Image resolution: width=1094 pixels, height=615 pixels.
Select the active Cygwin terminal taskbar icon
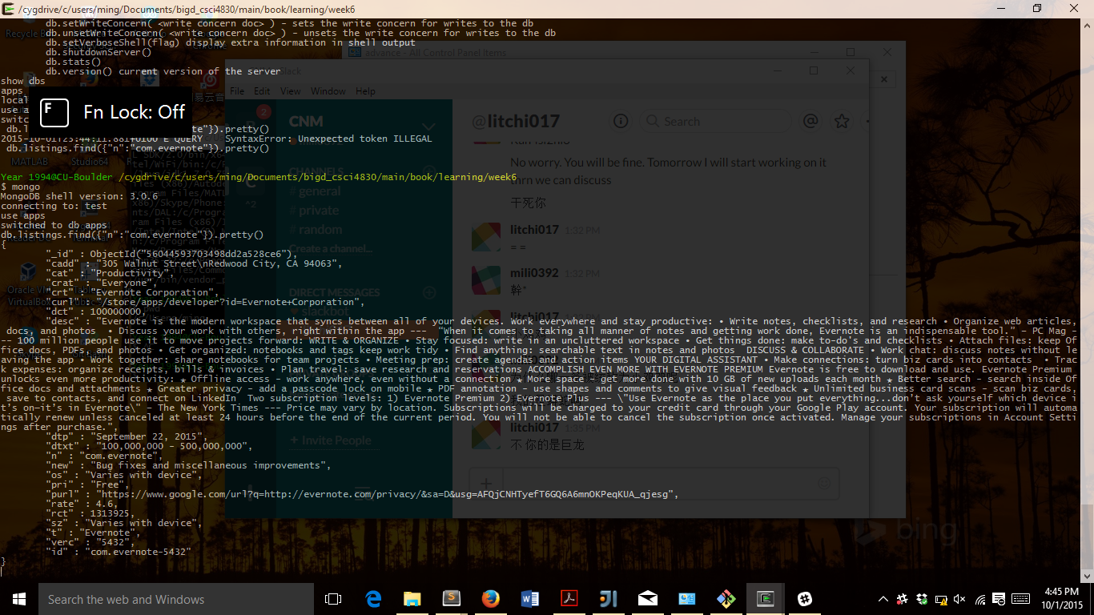point(766,599)
